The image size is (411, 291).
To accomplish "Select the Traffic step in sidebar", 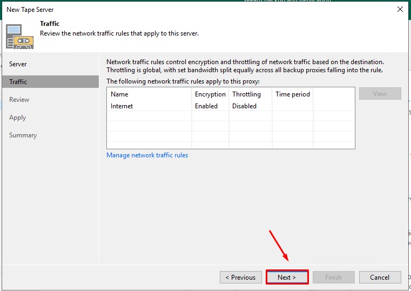I will [x=18, y=82].
